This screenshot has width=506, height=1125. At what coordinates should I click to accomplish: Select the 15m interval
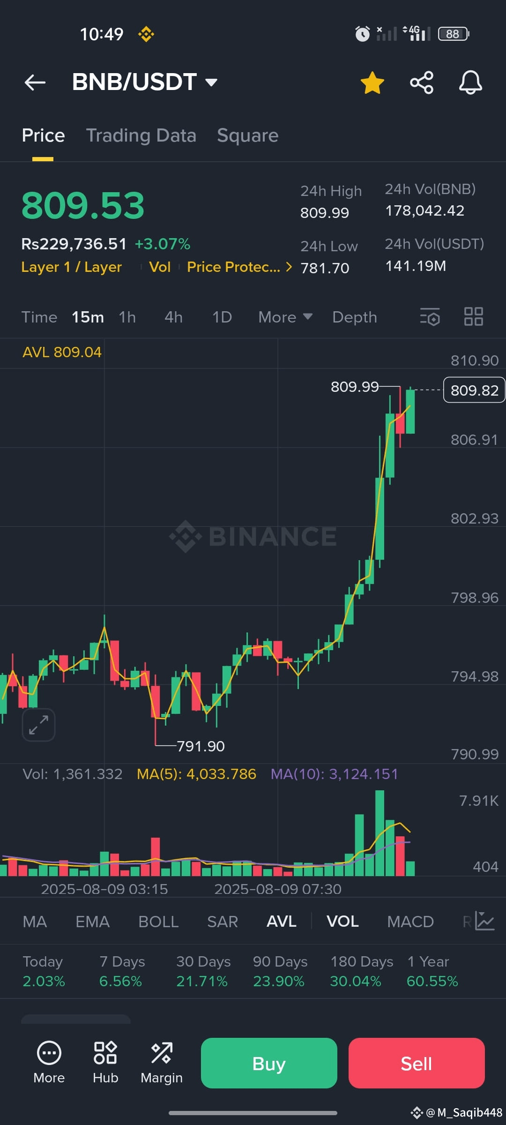pos(88,317)
